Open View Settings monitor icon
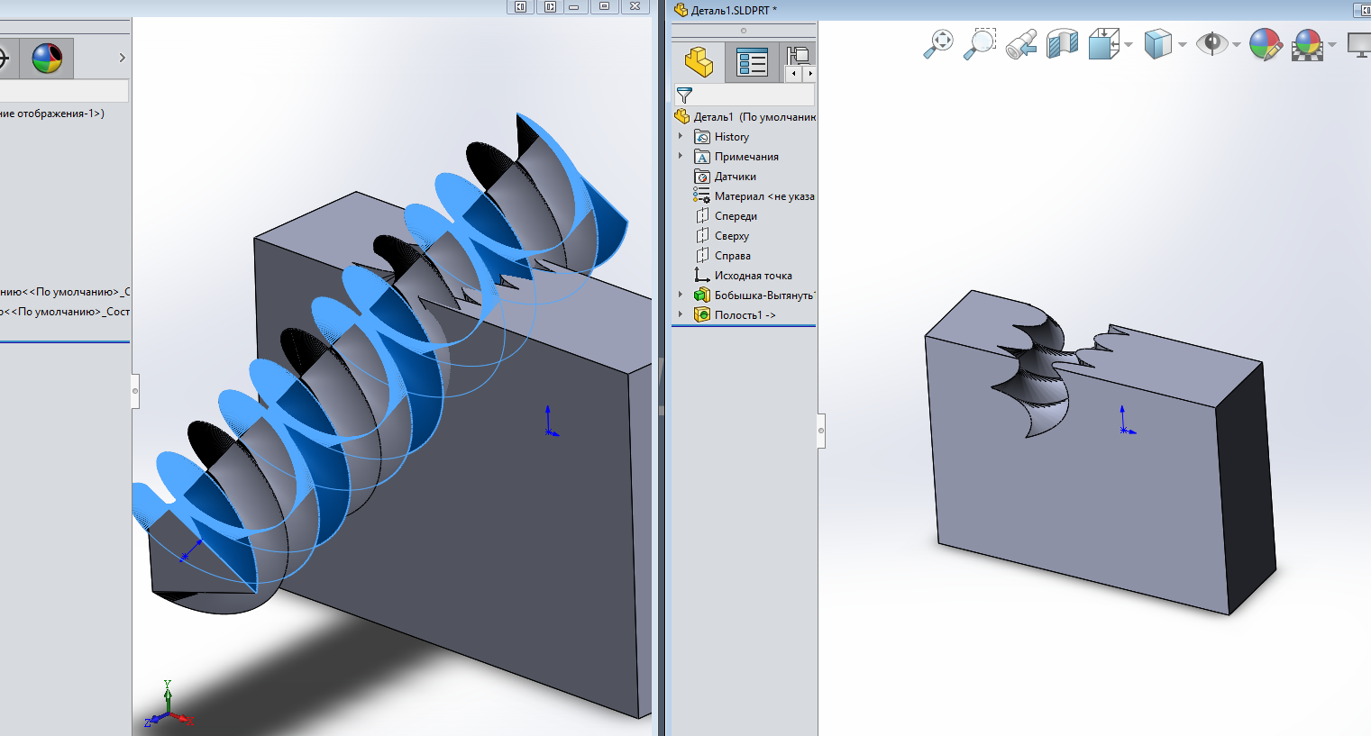1371x736 pixels. [x=1359, y=43]
